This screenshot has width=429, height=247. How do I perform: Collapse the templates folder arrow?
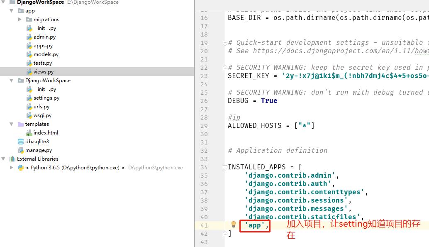[x=12, y=124]
